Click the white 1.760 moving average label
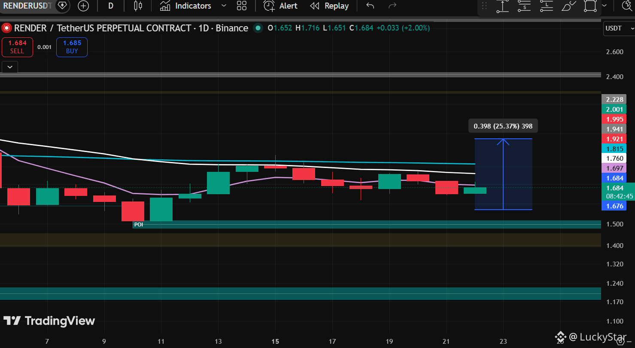This screenshot has height=348, width=635. click(x=615, y=159)
